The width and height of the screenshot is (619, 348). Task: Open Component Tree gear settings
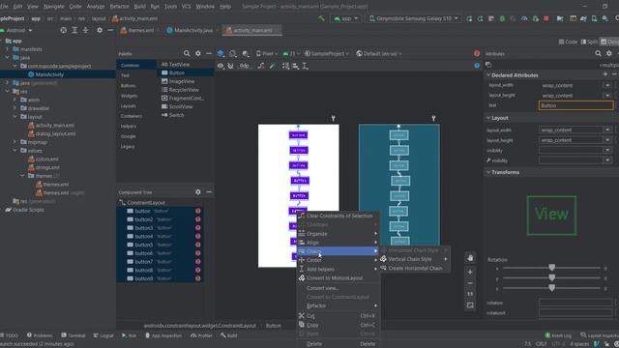click(198, 192)
